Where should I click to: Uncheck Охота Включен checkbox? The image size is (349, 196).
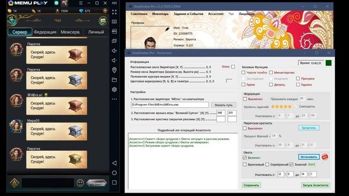pyautogui.click(x=245, y=157)
